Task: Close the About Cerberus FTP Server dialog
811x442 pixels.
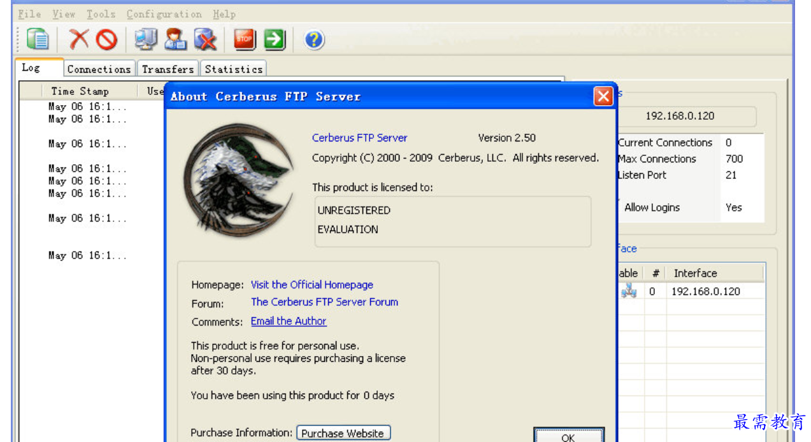Action: click(x=603, y=96)
